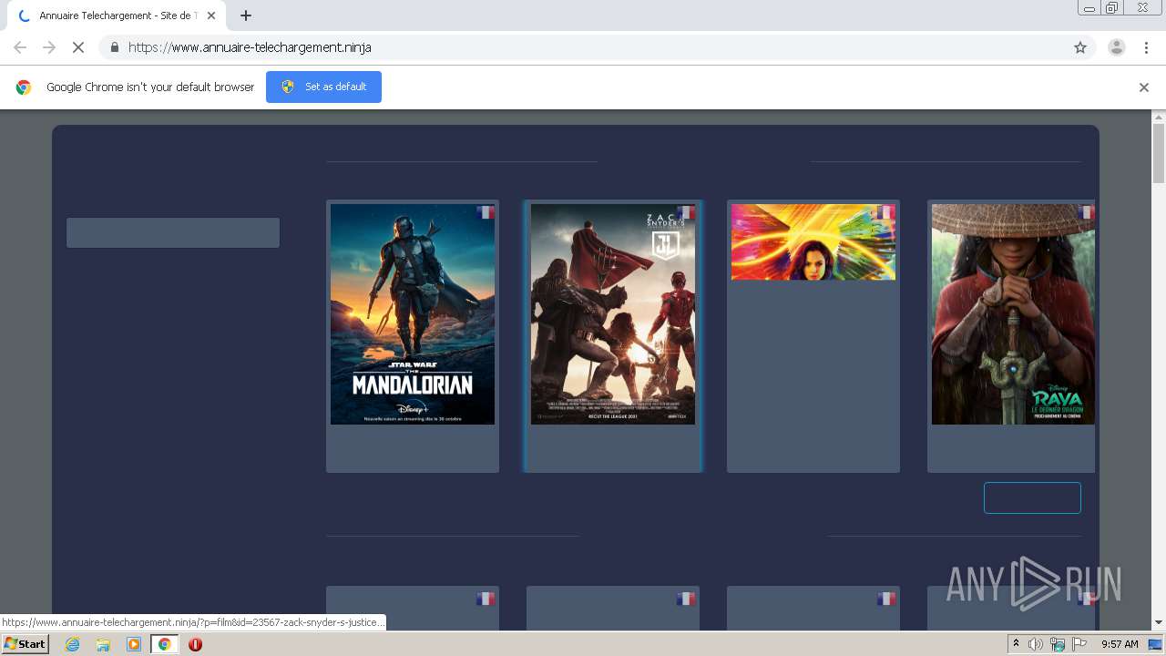Open the Windows Start menu
This screenshot has height=656, width=1166.
point(26,643)
